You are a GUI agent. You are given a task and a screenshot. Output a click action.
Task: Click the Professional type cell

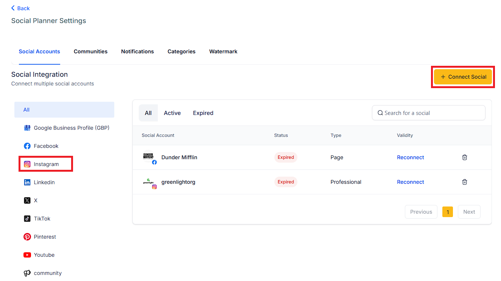346,182
